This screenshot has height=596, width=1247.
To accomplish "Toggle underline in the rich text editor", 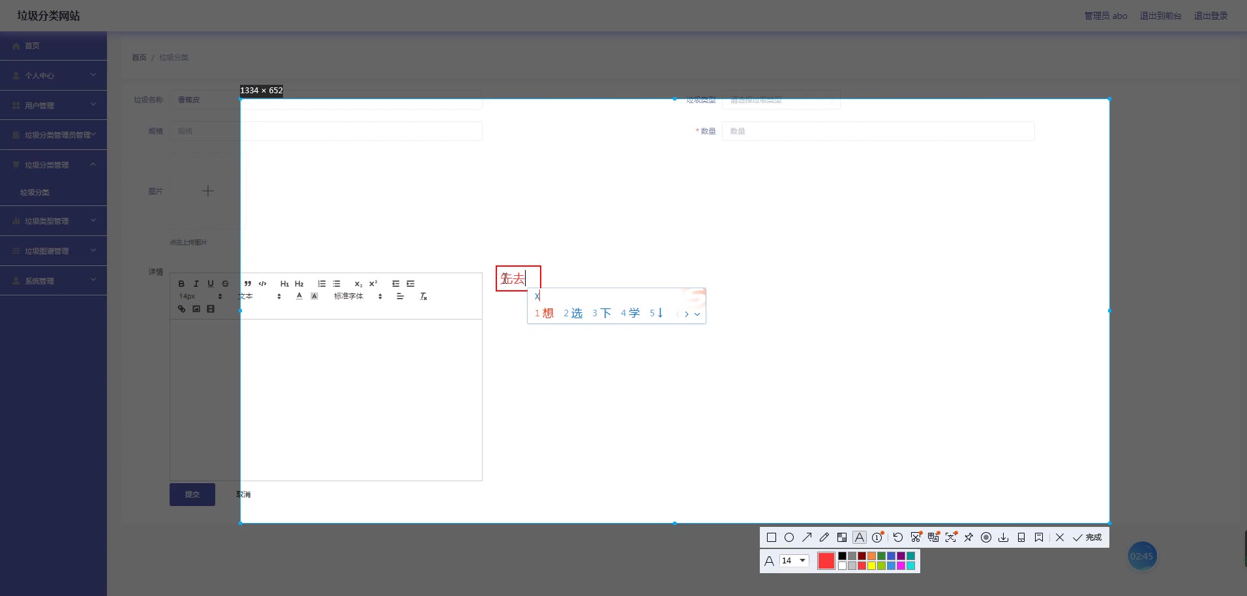I will click(x=211, y=284).
